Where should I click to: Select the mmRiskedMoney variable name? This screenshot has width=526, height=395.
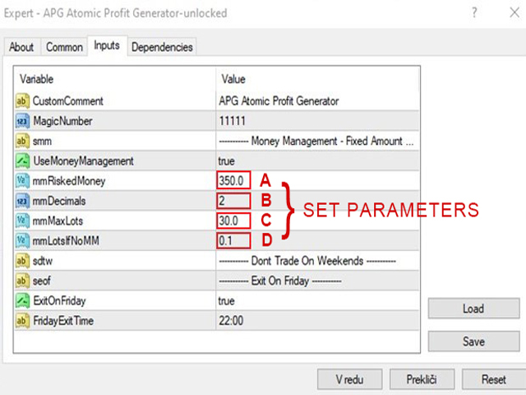(69, 181)
